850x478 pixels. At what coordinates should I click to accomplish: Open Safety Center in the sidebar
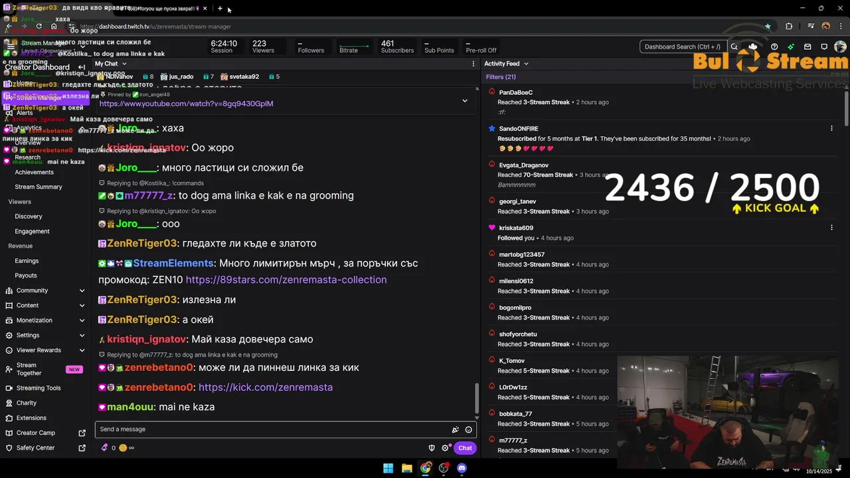[45, 448]
